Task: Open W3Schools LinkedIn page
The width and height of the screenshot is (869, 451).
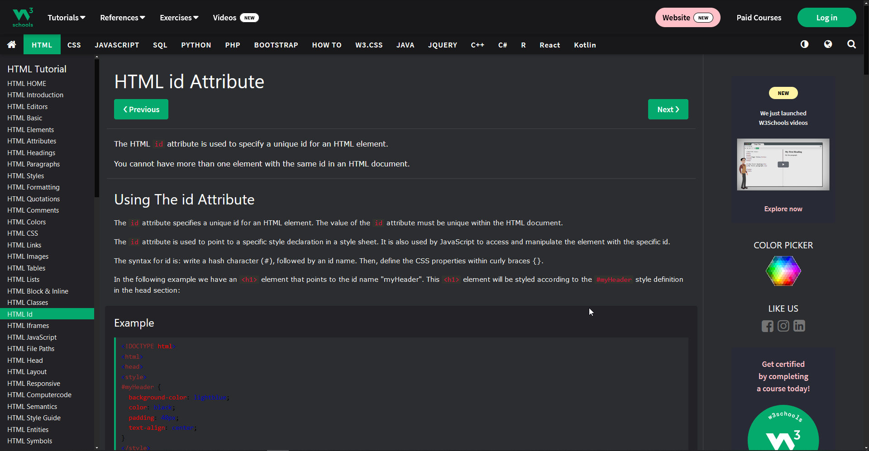Action: (x=799, y=326)
